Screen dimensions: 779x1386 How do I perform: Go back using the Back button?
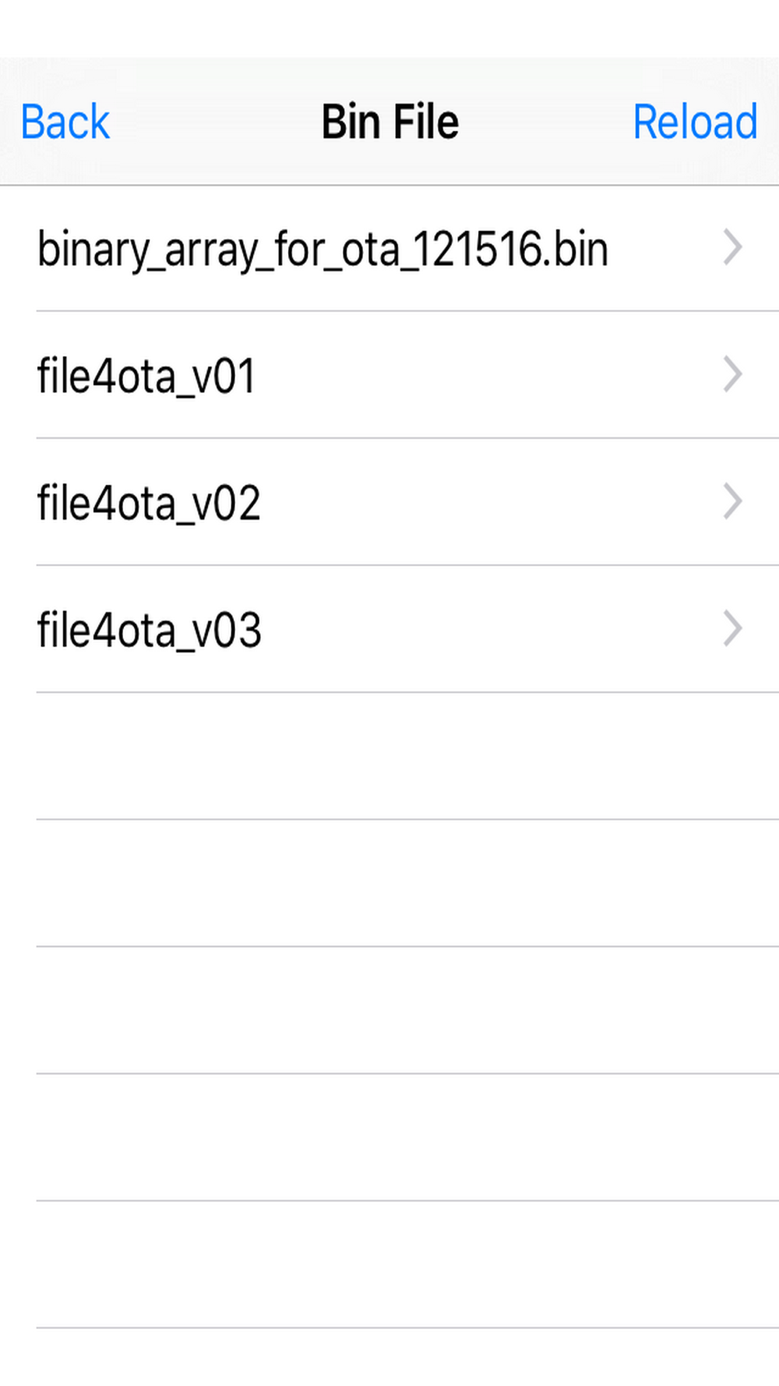[x=65, y=122]
